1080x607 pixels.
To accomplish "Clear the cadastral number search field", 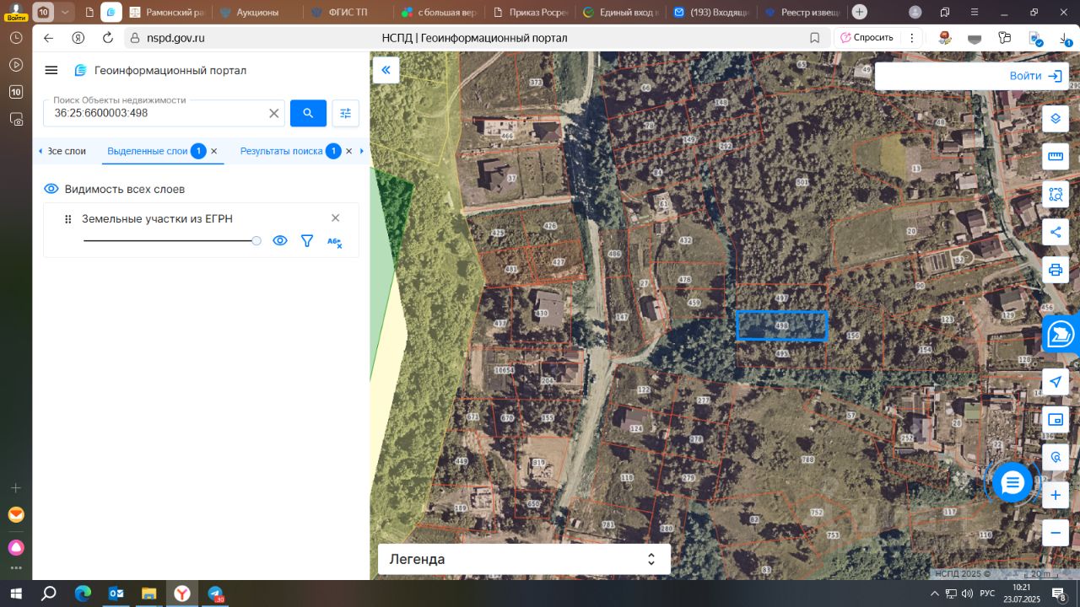I will pos(273,113).
